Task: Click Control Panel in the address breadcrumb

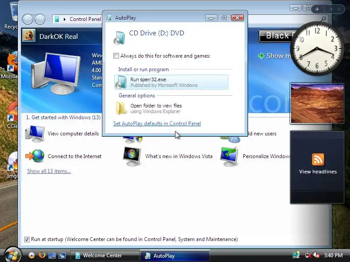Action: pyautogui.click(x=85, y=19)
